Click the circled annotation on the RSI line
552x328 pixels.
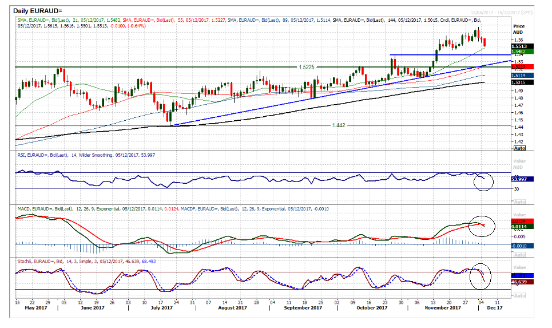(483, 181)
